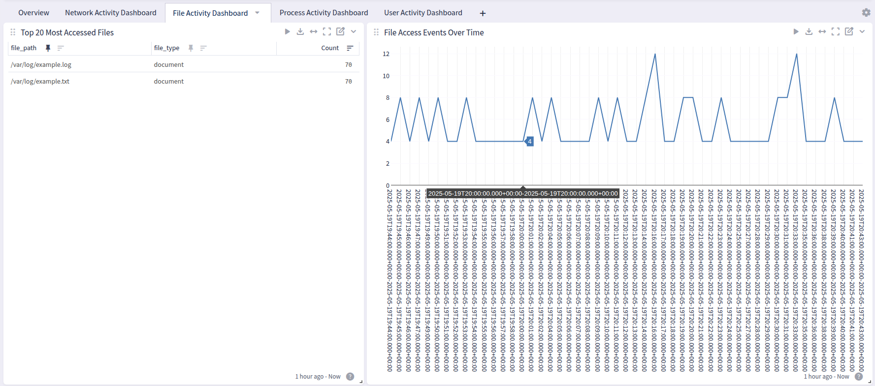875x386 pixels.
Task: Fullscreen the File Access Events Over Time widget
Action: (836, 31)
